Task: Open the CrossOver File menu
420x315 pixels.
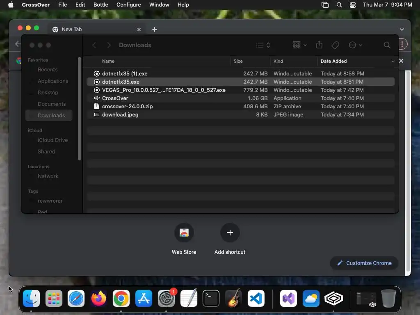Action: coord(62,5)
